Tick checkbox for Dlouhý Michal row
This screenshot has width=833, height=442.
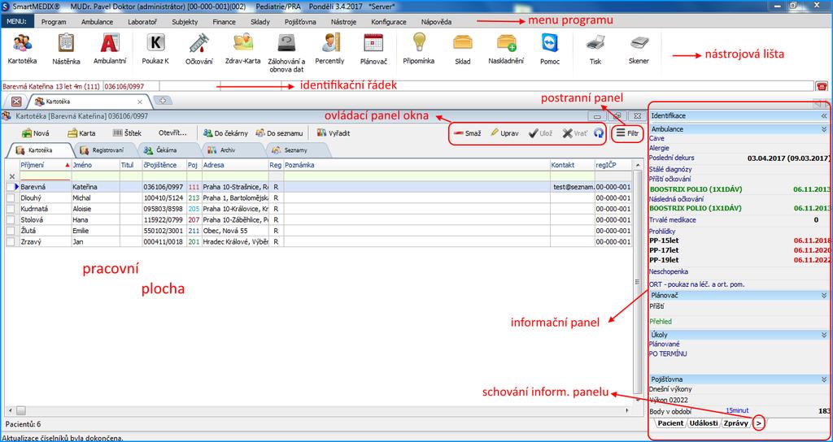click(11, 198)
